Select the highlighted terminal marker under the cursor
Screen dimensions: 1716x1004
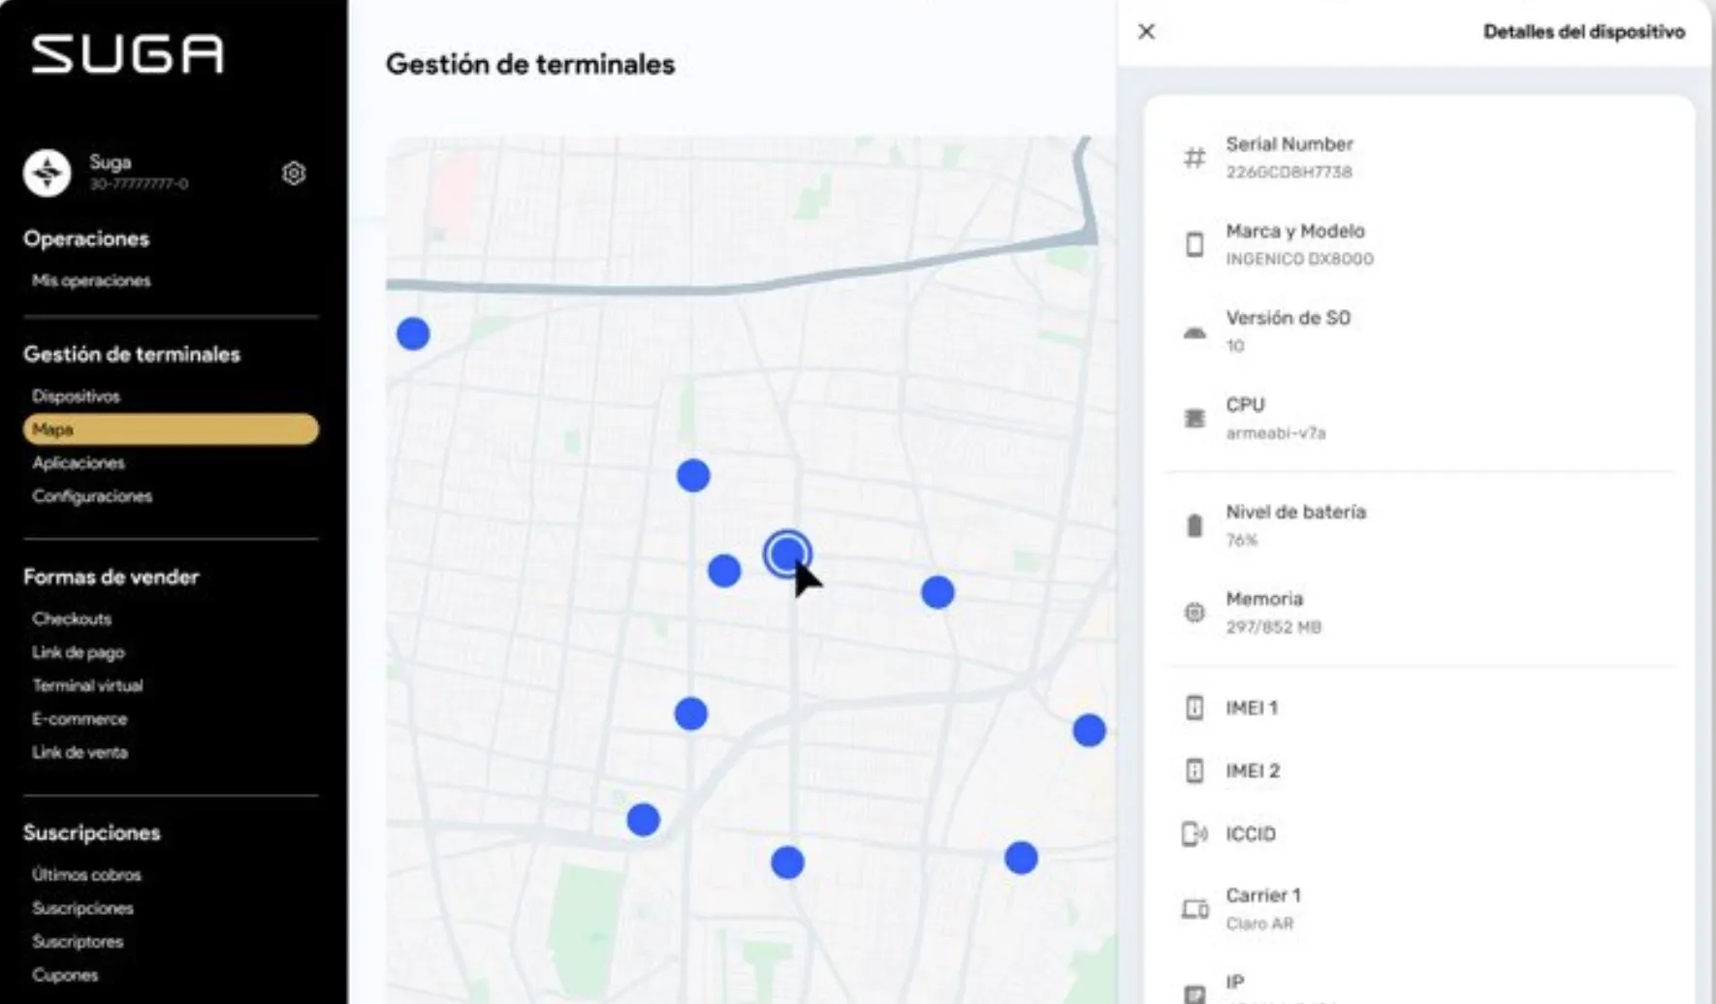coord(786,553)
